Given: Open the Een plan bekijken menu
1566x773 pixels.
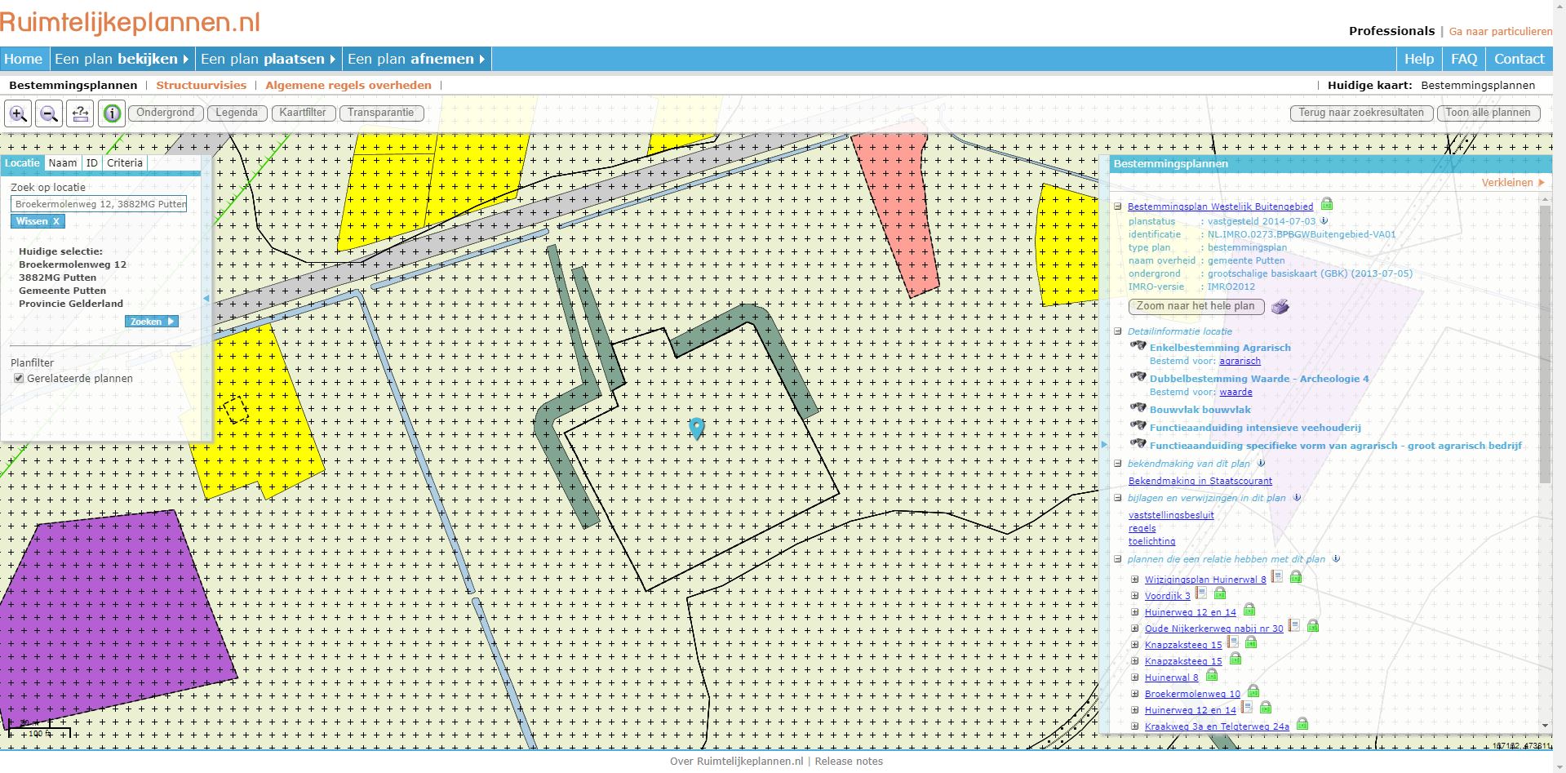Looking at the screenshot, I should pyautogui.click(x=122, y=59).
